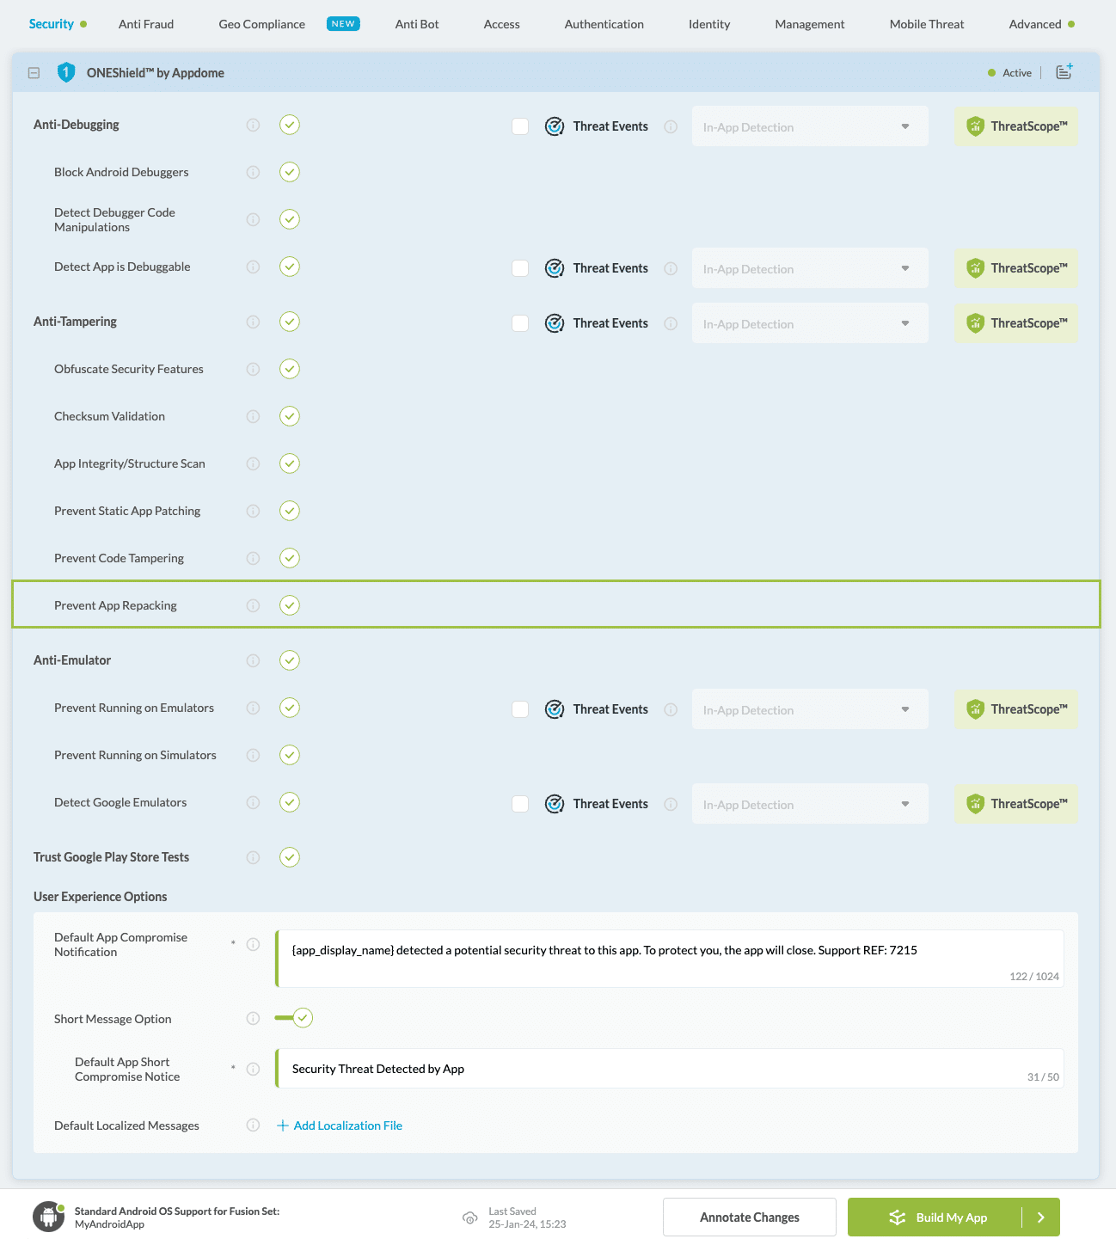1116x1245 pixels.
Task: Expand In-App Detection dropdown for Detect Google Emulators
Action: tap(809, 804)
